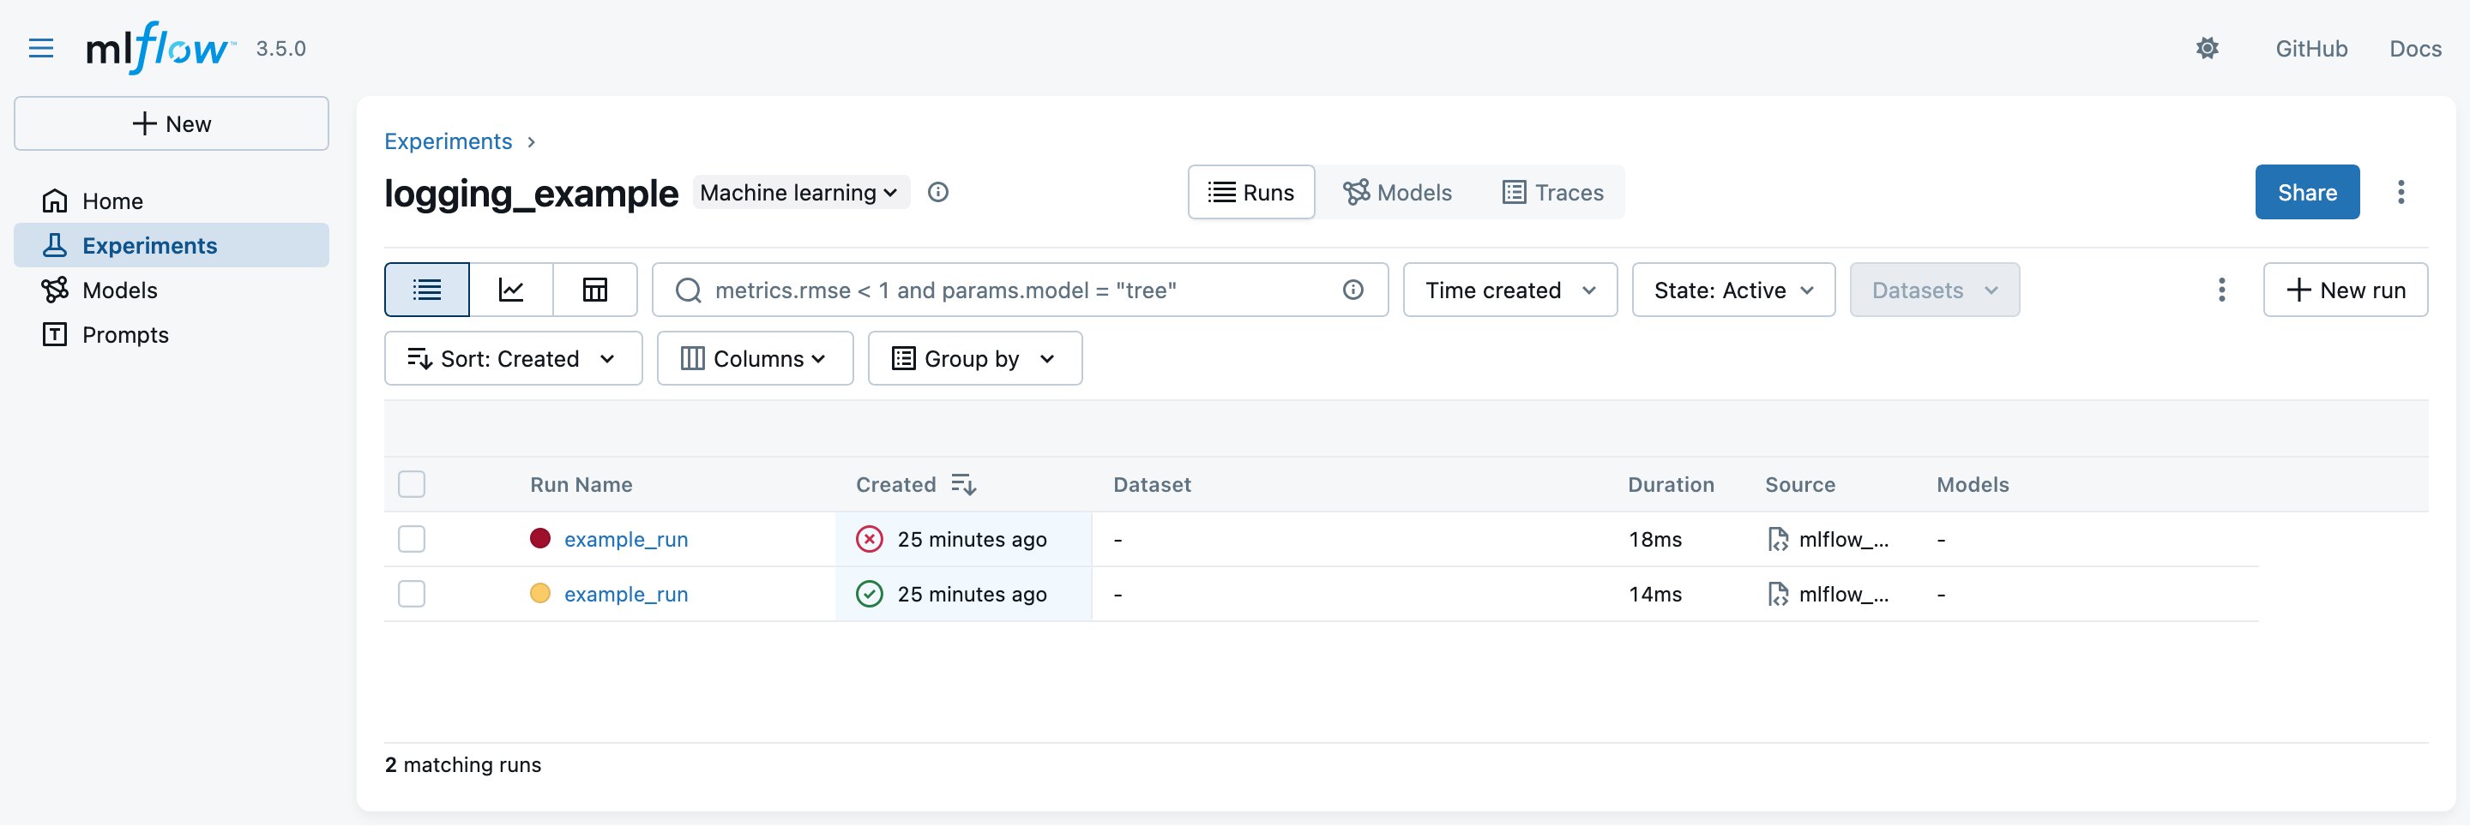Screen dimensions: 2470x826
Task: Switch theme with the sun icon
Action: point(2207,48)
